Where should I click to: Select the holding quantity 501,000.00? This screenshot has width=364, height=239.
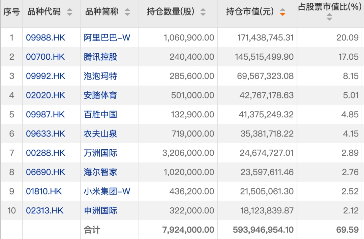pyautogui.click(x=193, y=95)
